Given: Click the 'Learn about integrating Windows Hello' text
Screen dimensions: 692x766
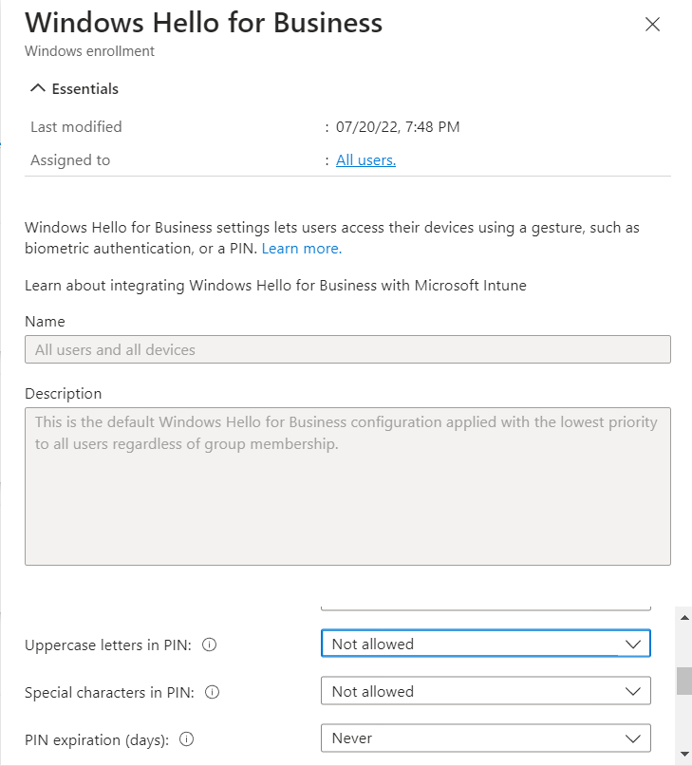Looking at the screenshot, I should click(275, 286).
